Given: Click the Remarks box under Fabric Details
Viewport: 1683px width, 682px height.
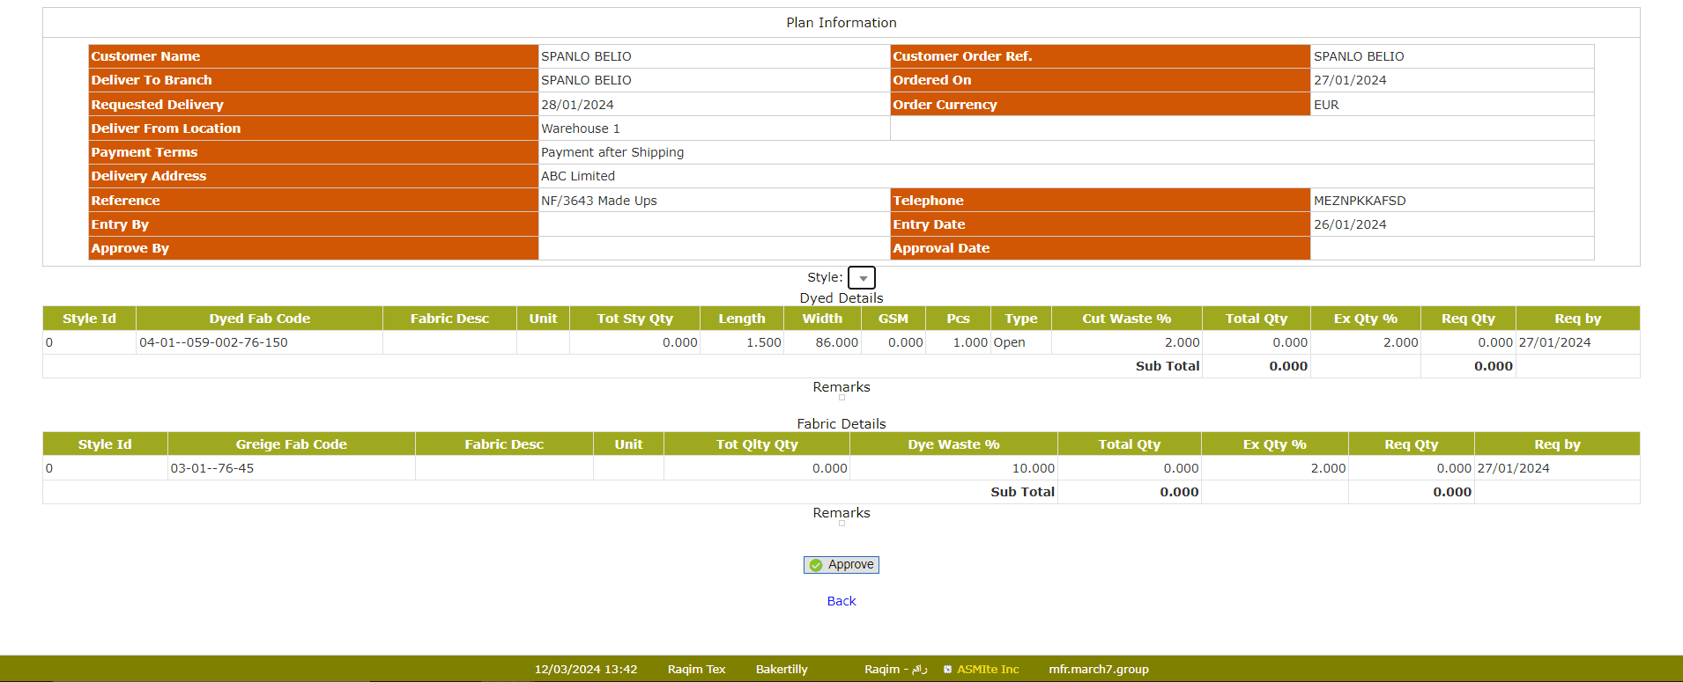Looking at the screenshot, I should [x=841, y=524].
